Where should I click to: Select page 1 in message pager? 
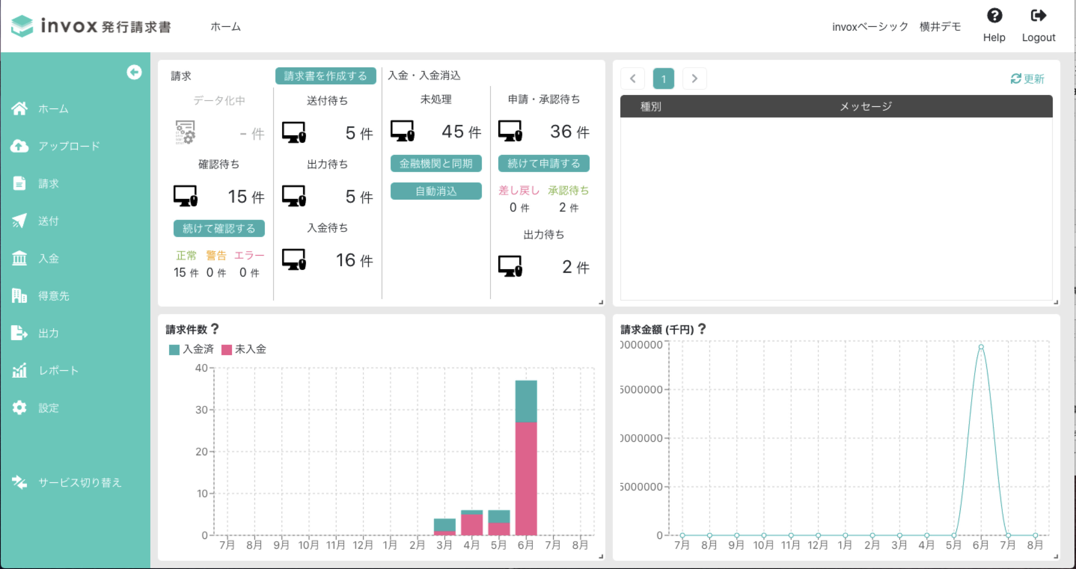point(663,79)
